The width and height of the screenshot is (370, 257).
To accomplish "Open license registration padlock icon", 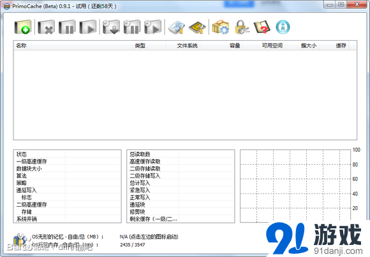I will point(242,27).
